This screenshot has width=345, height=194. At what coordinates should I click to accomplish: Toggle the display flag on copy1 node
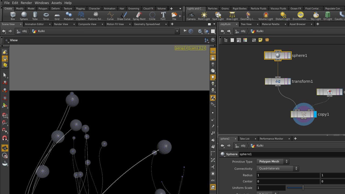pos(315,114)
